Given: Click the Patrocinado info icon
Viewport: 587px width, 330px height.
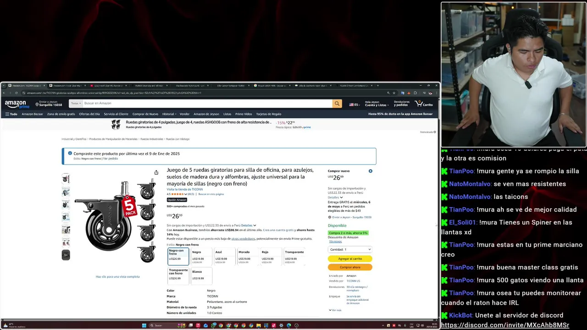Looking at the screenshot, I should (x=435, y=132).
